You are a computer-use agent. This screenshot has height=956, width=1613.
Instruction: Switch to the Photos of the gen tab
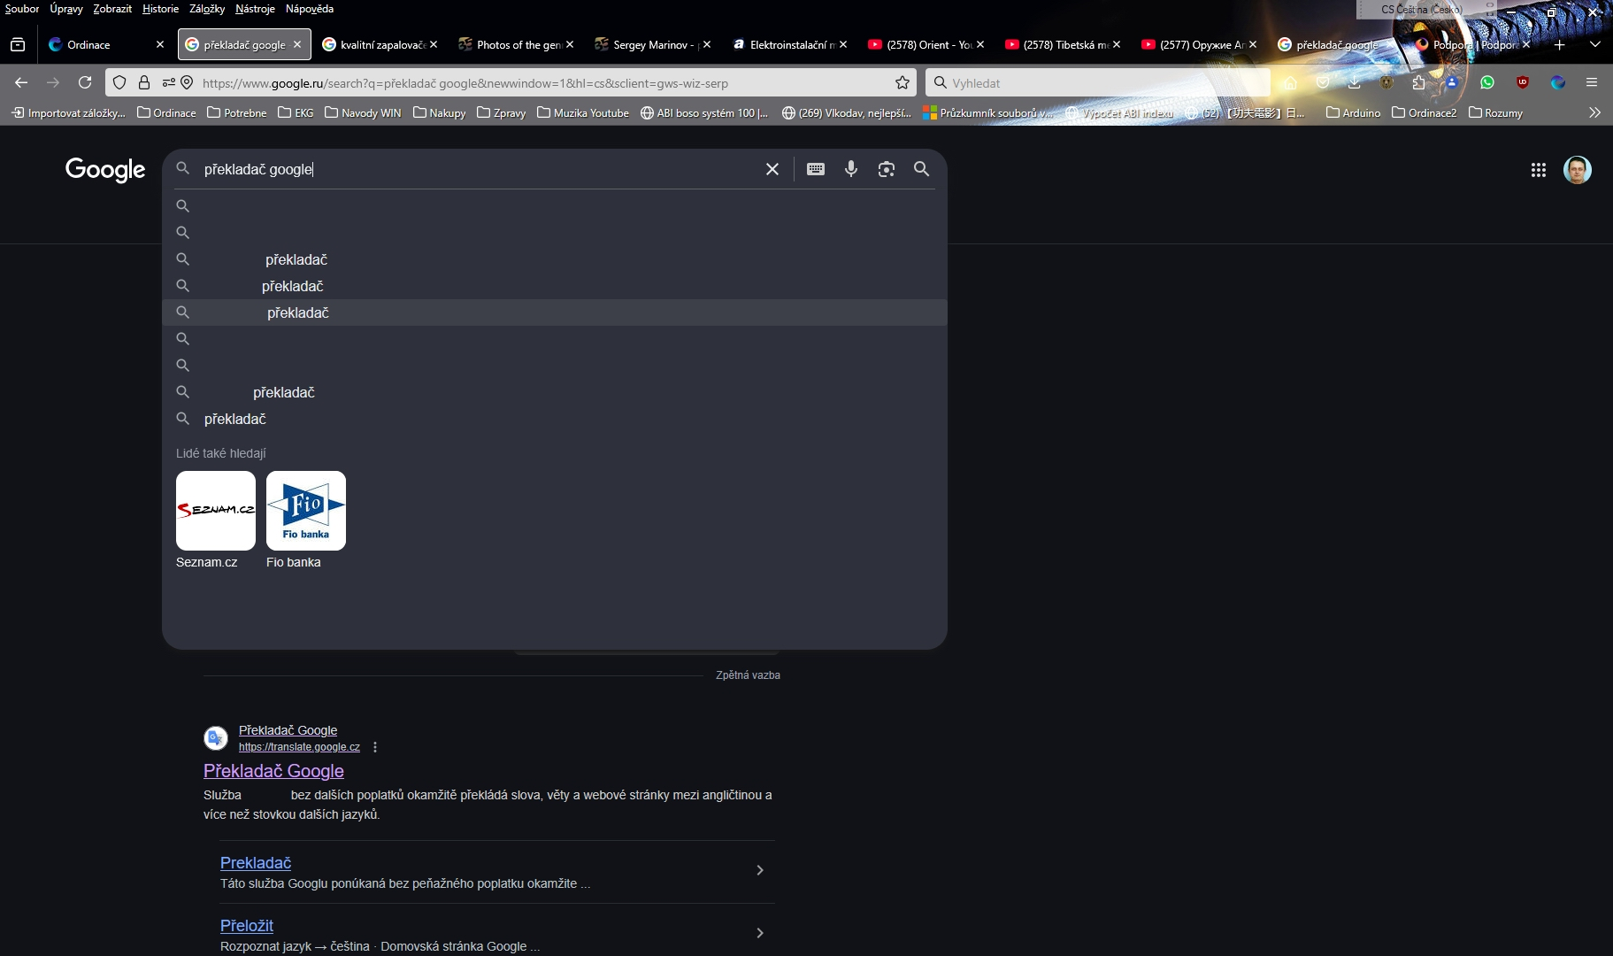point(518,44)
